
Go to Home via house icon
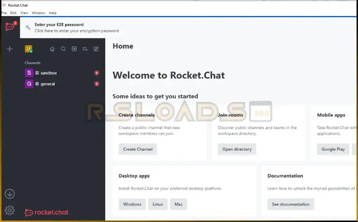point(52,49)
